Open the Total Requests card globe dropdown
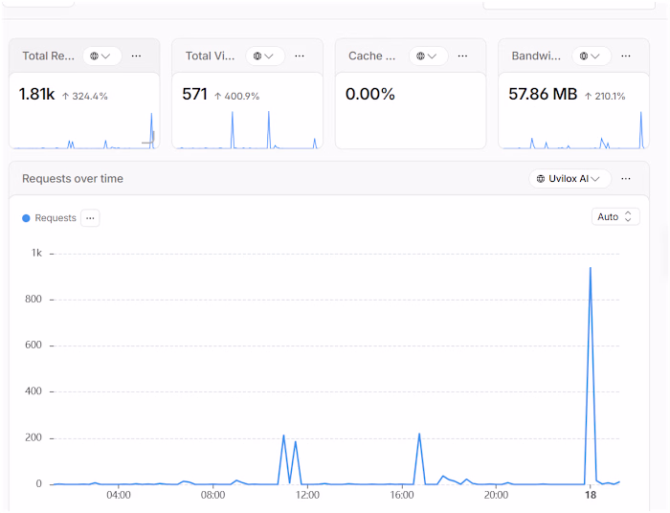The width and height of the screenshot is (670, 513). (102, 56)
